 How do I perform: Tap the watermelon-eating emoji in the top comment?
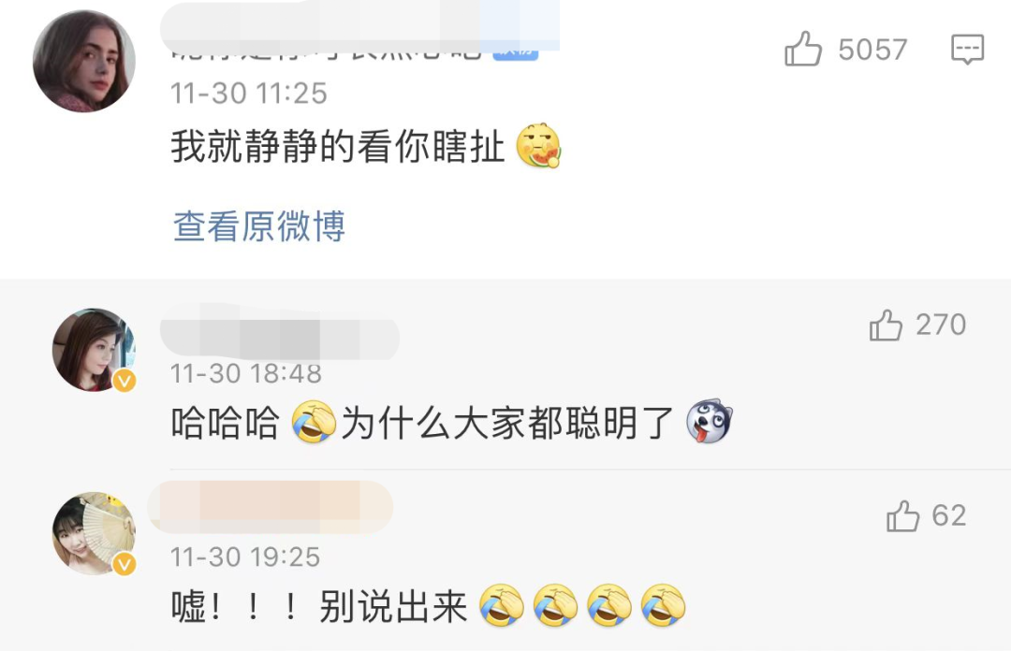(539, 146)
